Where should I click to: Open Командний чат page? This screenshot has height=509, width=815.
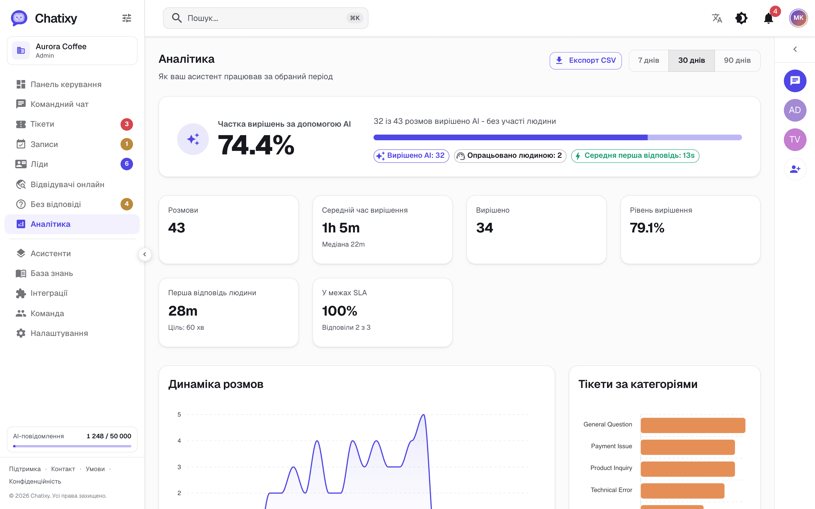(x=72, y=104)
